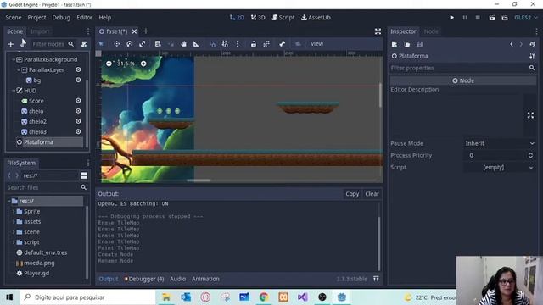Screen dimensions: 543x305
Task: Save current resource in Inspector
Action: pyautogui.click(x=420, y=44)
